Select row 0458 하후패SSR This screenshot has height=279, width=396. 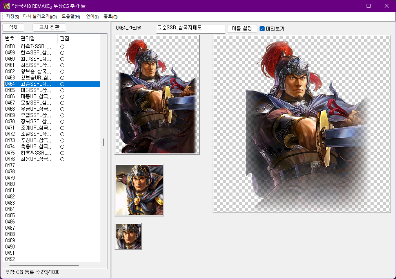click(52, 47)
